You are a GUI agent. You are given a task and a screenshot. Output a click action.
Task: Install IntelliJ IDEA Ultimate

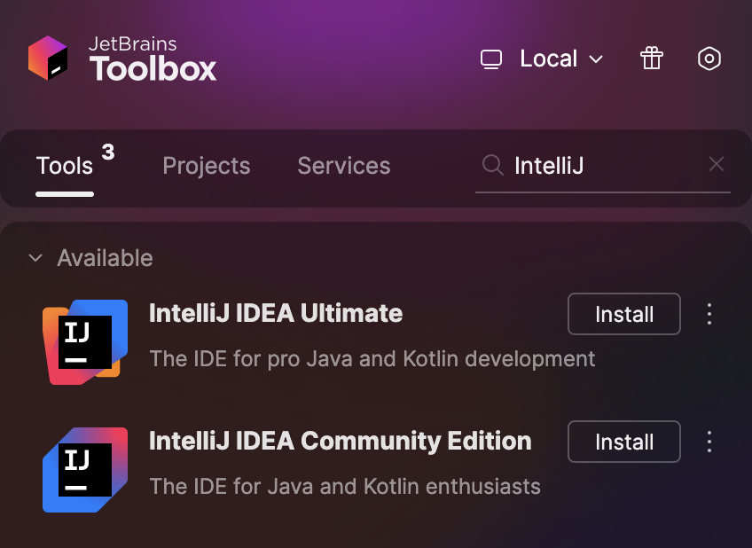point(624,314)
